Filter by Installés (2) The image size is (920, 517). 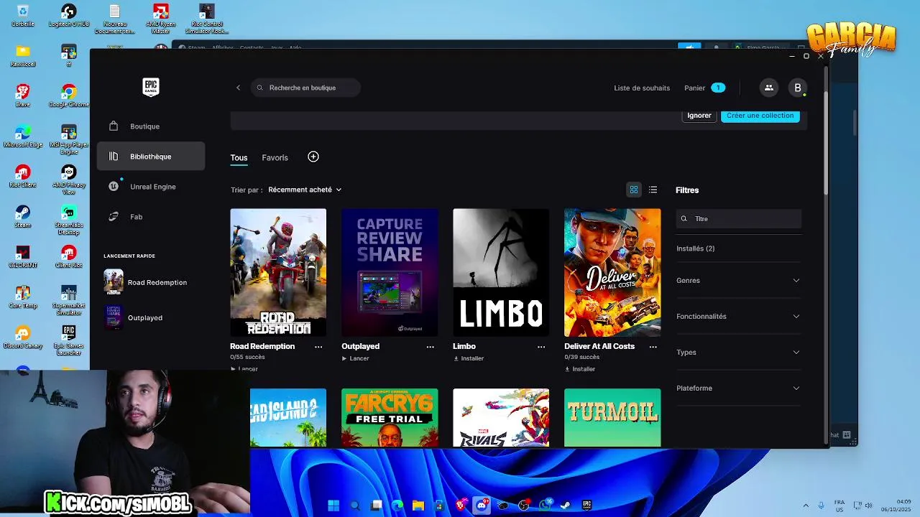[x=695, y=248]
